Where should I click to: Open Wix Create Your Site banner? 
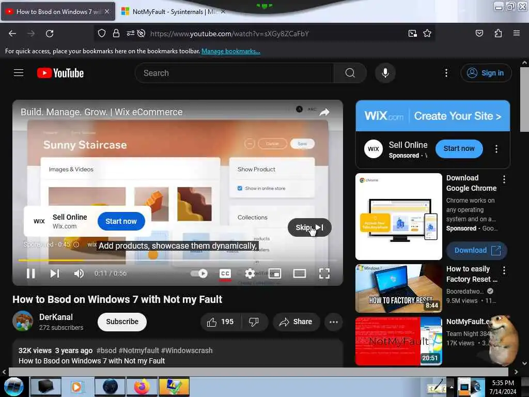coord(433,116)
